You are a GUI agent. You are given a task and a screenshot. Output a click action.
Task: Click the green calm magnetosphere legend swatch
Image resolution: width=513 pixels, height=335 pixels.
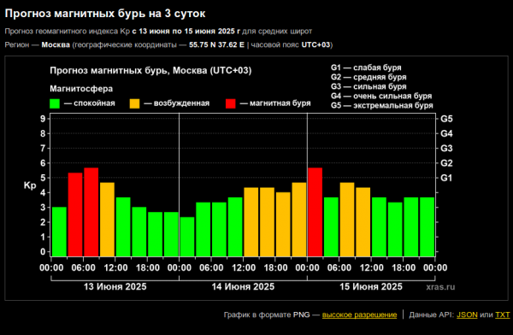pyautogui.click(x=55, y=103)
